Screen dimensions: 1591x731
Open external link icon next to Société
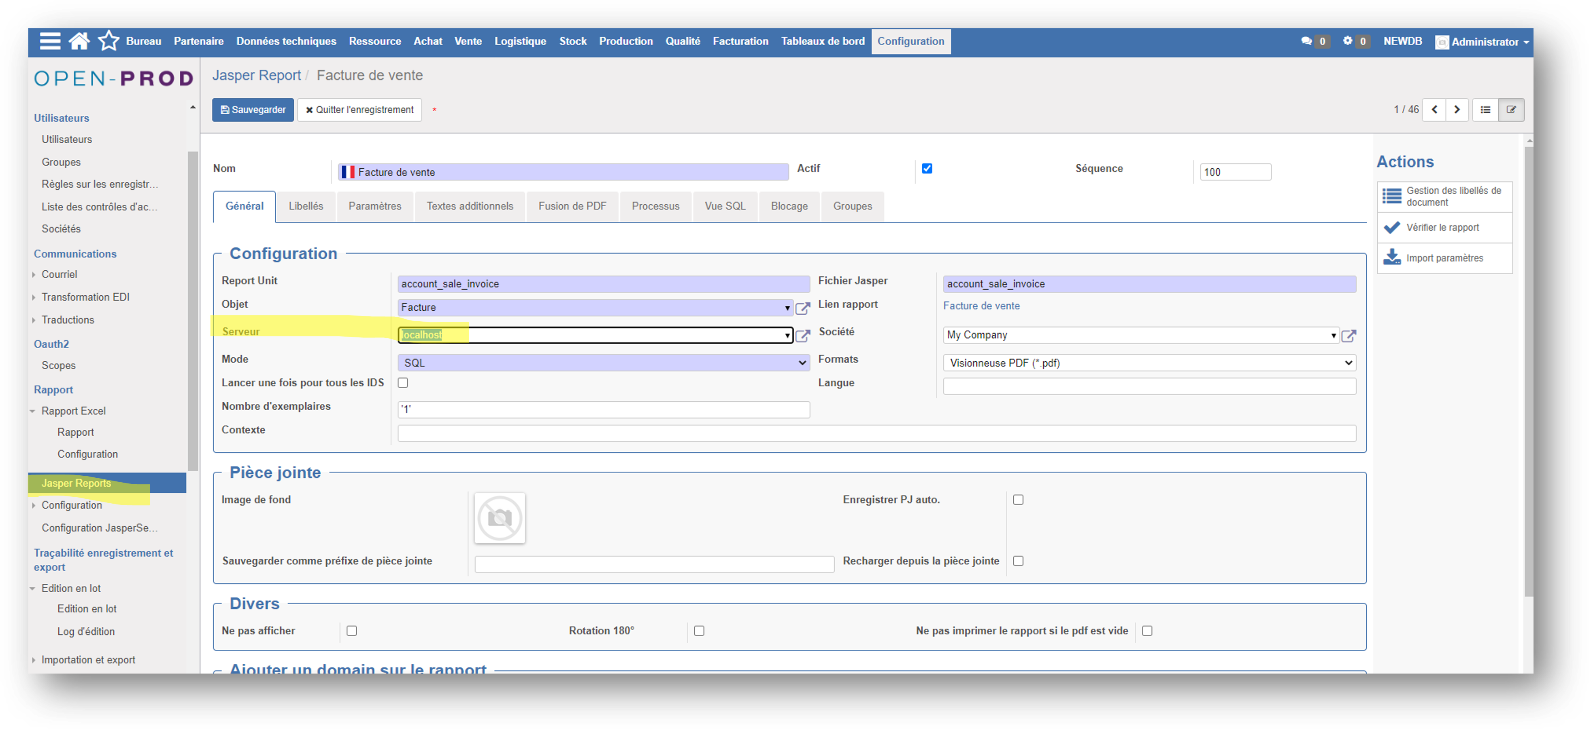[x=1348, y=335]
